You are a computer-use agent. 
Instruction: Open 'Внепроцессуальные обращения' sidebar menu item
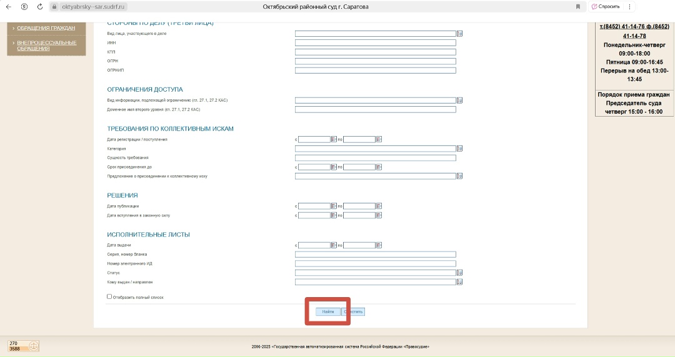[x=47, y=45]
